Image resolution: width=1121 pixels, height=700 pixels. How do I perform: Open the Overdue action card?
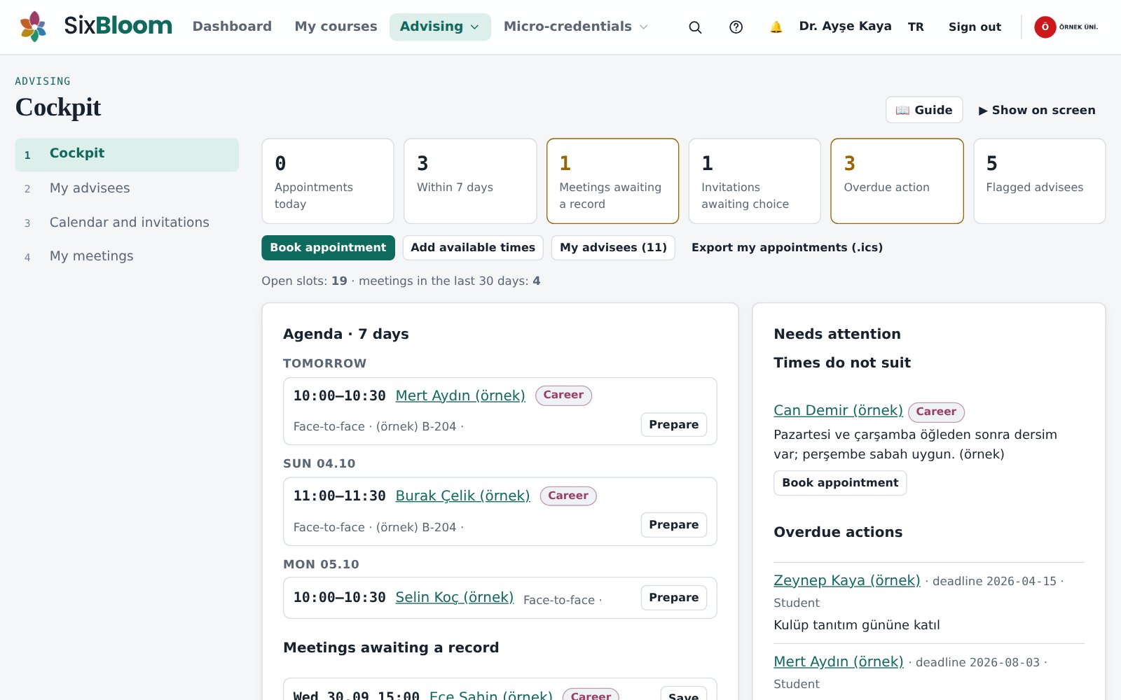pos(897,181)
